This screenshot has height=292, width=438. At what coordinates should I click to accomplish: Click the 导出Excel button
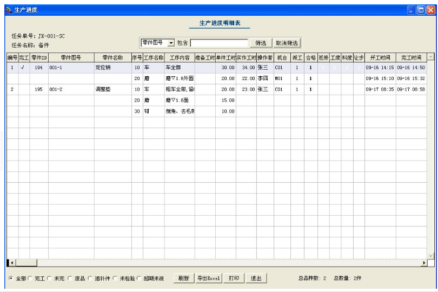[x=209, y=278]
